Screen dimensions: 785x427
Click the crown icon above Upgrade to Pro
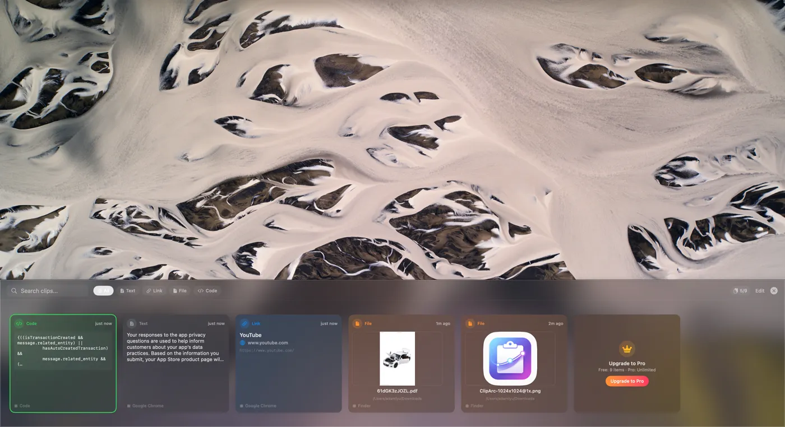point(626,349)
